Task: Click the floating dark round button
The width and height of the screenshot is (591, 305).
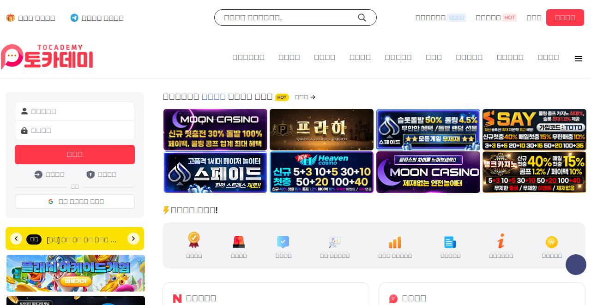Action: 576,265
